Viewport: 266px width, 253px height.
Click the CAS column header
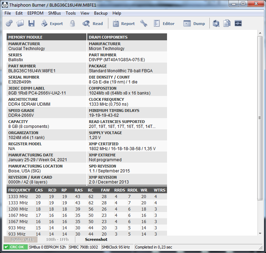[39, 190]
